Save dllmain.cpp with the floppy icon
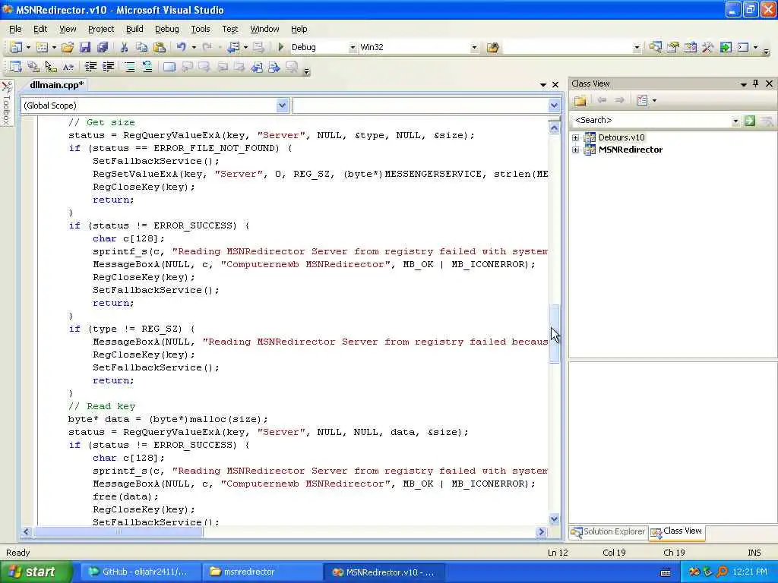 point(85,47)
